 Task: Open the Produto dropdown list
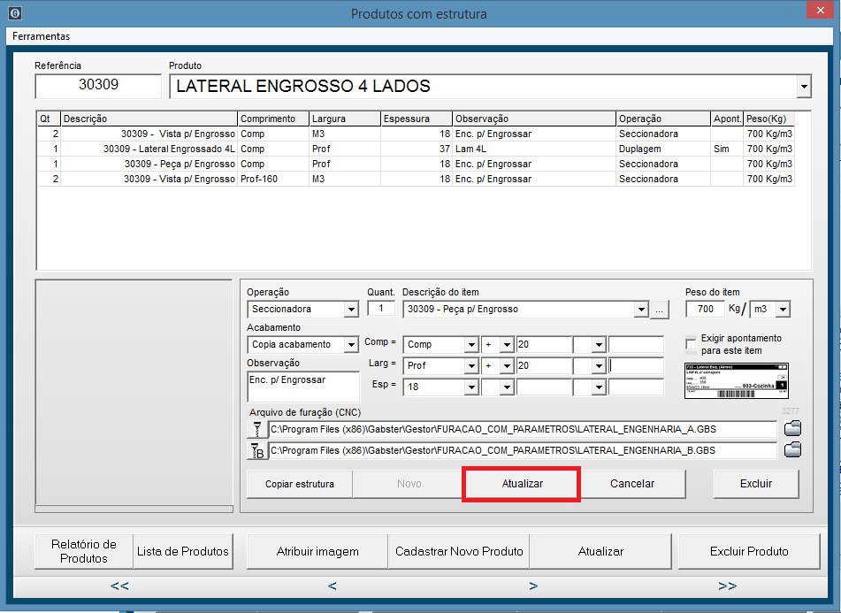coord(804,87)
